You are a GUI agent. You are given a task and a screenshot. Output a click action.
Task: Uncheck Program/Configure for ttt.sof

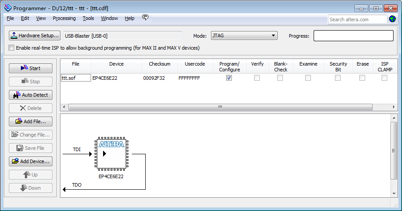click(229, 78)
